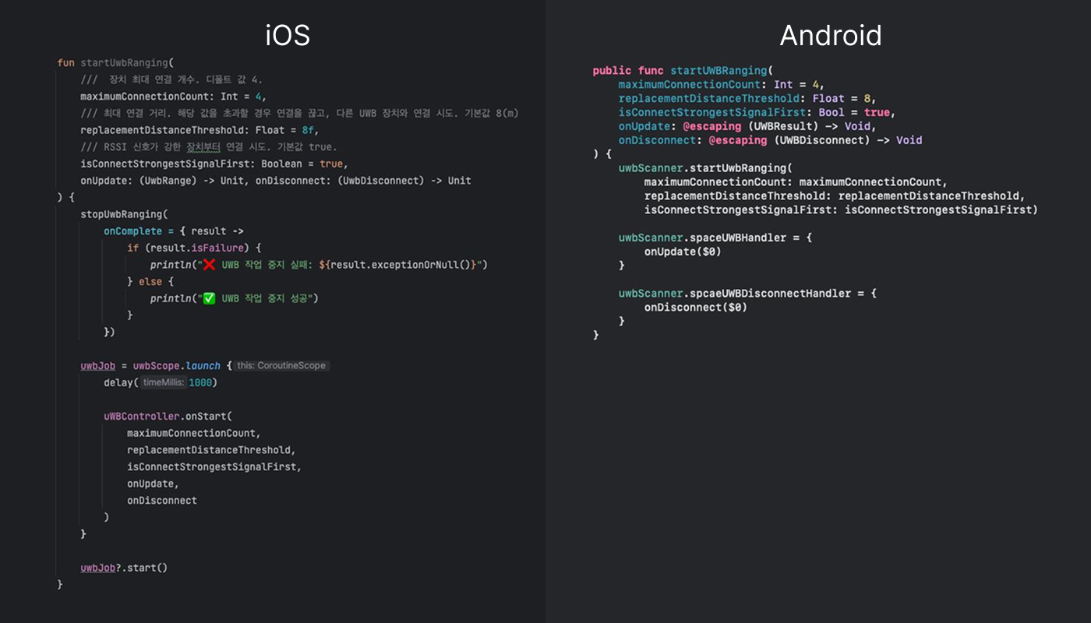Select the "iOS" heading text

tap(288, 36)
